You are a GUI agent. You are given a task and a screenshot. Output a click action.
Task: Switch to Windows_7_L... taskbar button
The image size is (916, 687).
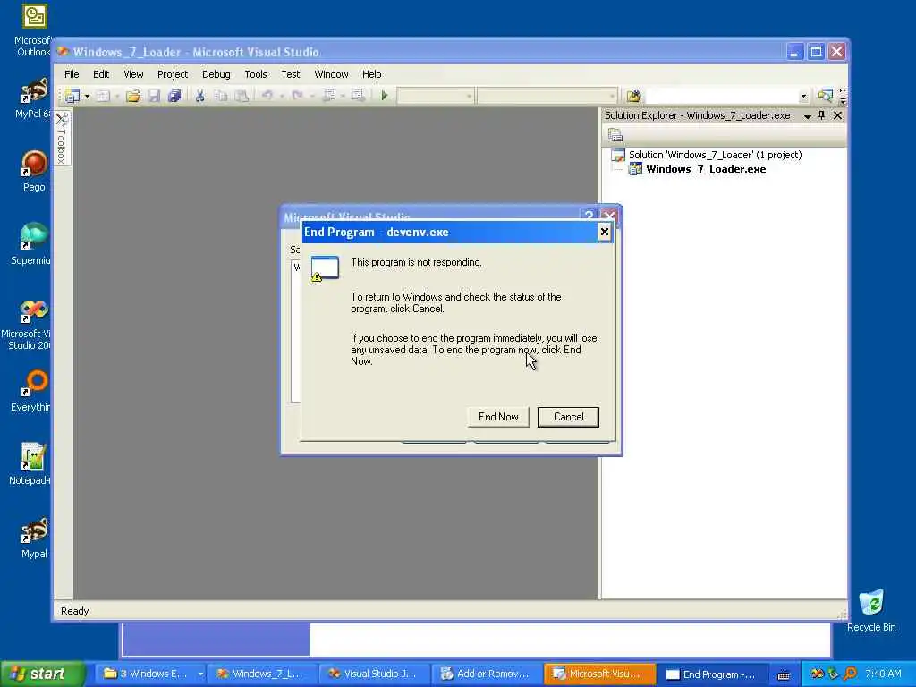click(263, 674)
